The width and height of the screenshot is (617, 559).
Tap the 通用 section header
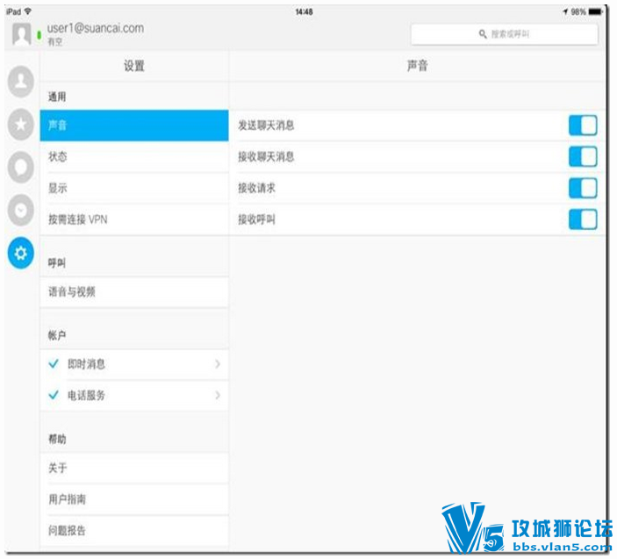pyautogui.click(x=57, y=97)
